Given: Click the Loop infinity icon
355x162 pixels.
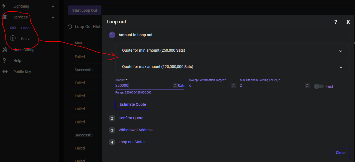Looking at the screenshot, I should click(13, 28).
